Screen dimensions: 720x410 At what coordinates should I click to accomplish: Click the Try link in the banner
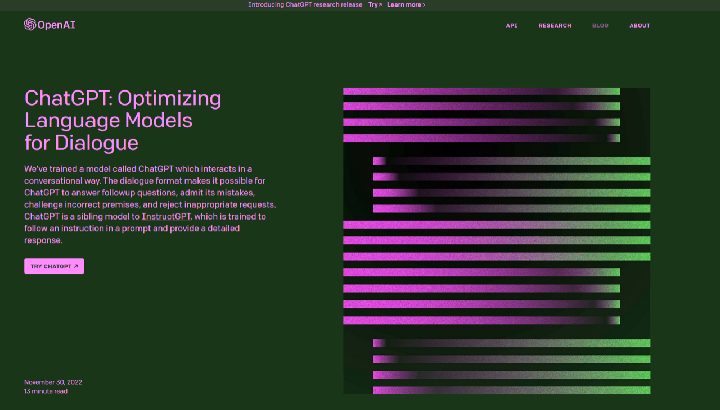point(375,5)
